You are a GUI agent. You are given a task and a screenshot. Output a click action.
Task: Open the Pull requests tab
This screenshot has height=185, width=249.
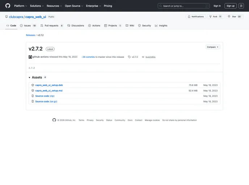click(x=52, y=26)
